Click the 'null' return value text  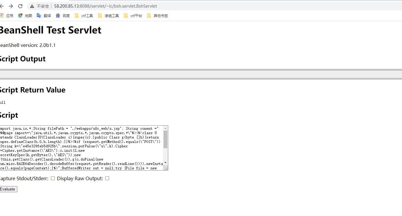3,102
